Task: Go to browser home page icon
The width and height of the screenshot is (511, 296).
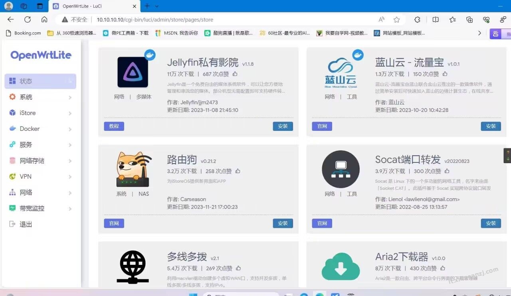Action: tap(44, 20)
